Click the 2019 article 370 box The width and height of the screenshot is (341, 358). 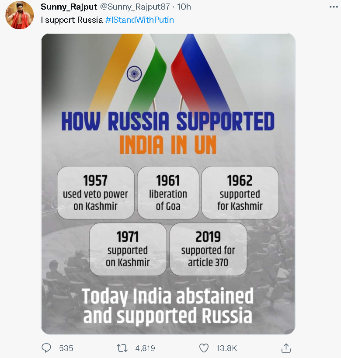pos(208,249)
